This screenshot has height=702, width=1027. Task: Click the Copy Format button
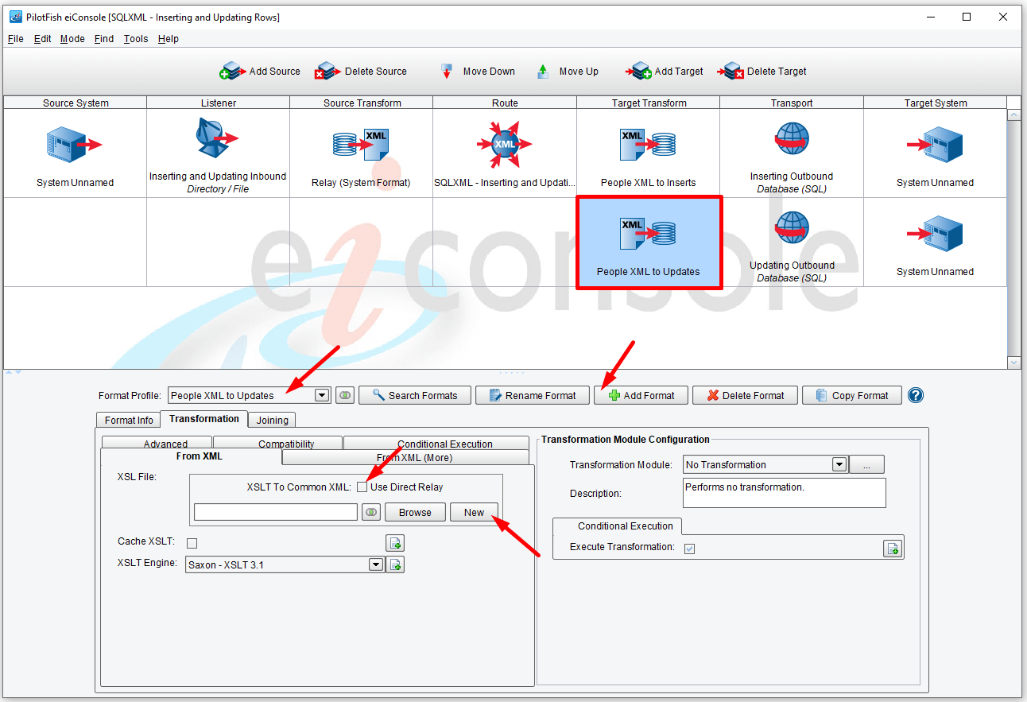[x=852, y=395]
